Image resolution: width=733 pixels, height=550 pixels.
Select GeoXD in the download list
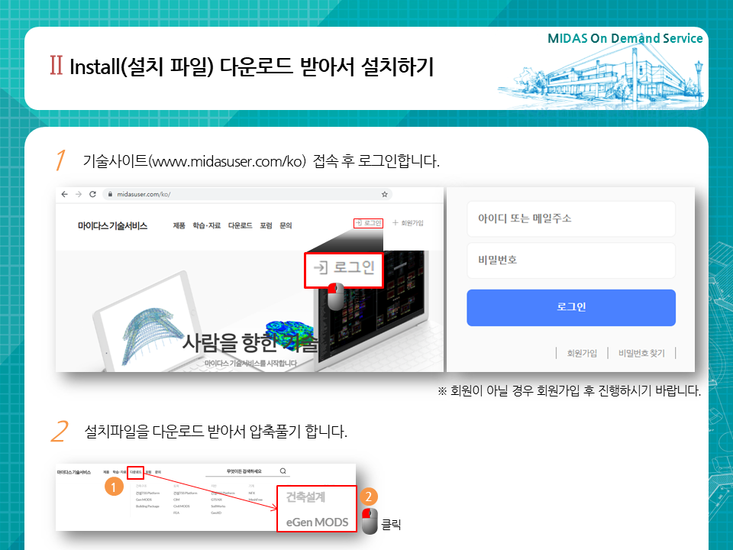coord(216,513)
